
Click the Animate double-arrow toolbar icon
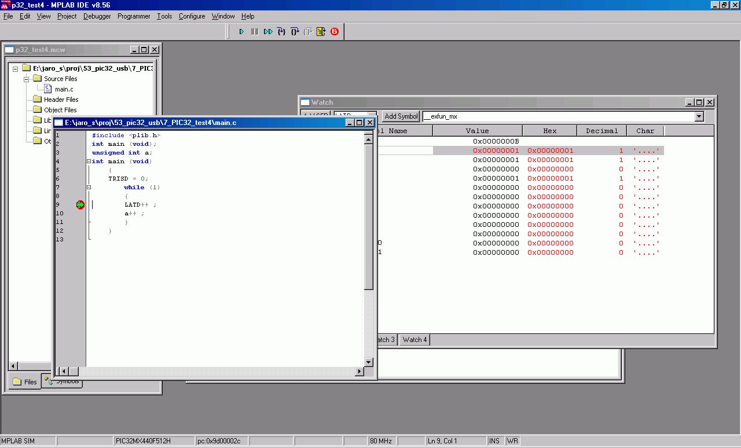(268, 32)
